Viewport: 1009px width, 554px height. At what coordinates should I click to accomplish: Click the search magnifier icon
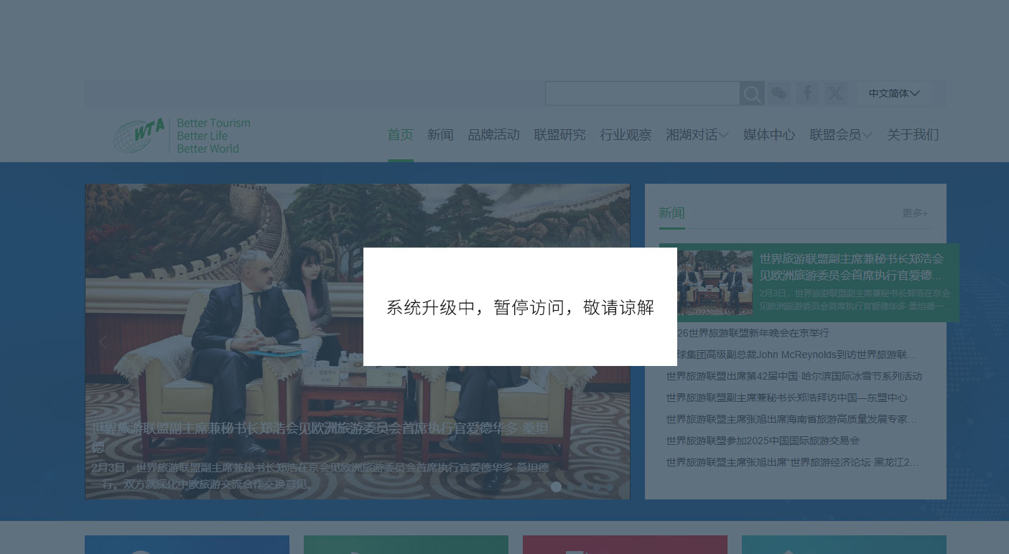coord(751,94)
